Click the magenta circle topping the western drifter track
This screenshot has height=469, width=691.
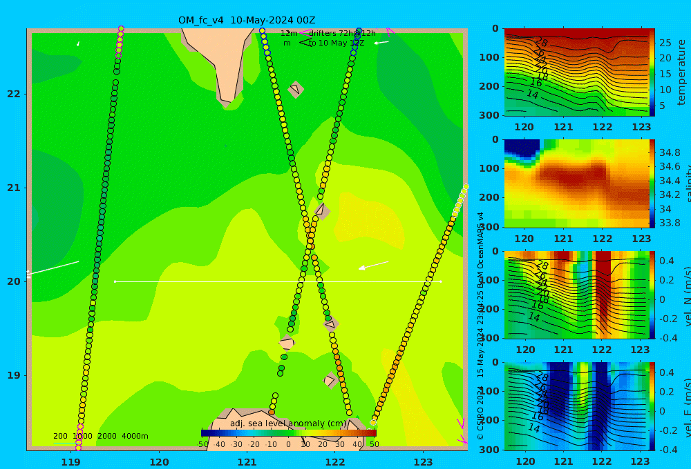(121, 29)
